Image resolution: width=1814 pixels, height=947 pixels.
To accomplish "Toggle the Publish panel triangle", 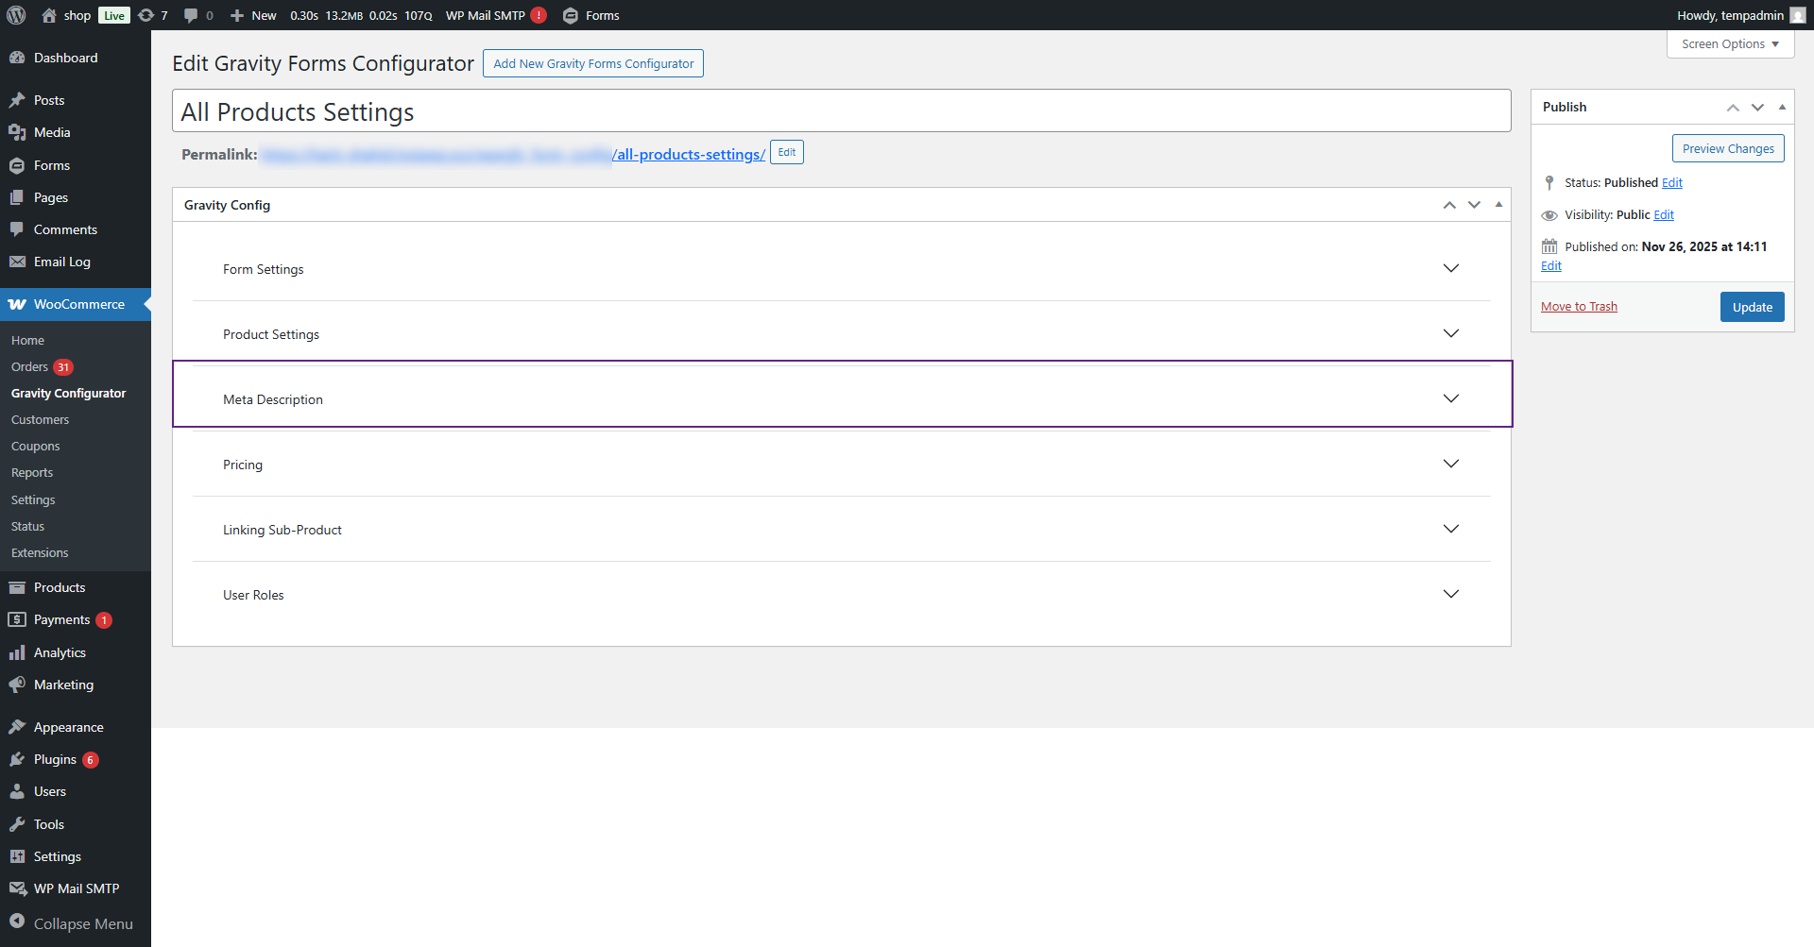I will (x=1782, y=107).
